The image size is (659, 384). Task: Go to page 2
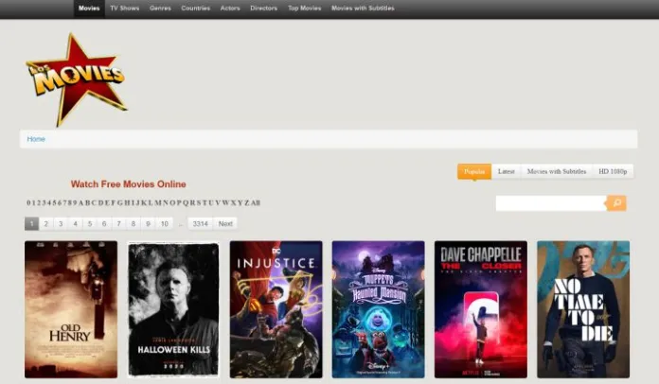(46, 224)
